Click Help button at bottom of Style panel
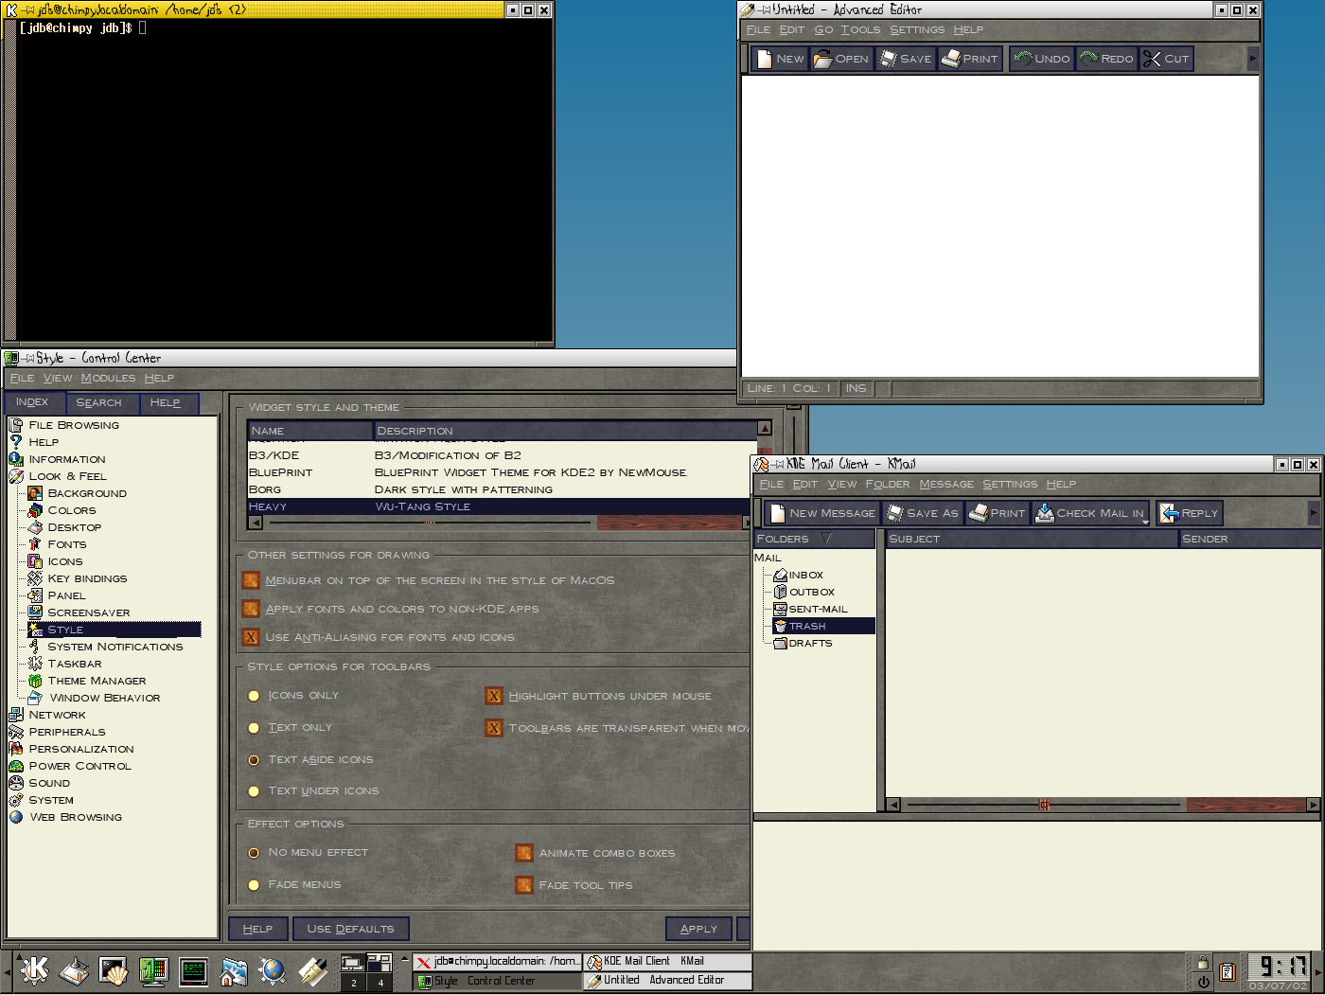This screenshot has width=1325, height=994. 257,929
